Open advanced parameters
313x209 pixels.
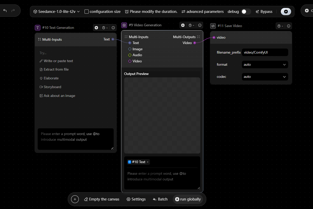coord(202,12)
